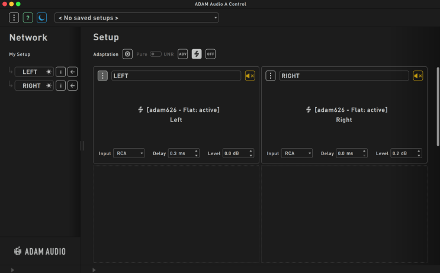The height and width of the screenshot is (273, 440).
Task: Show info for LEFT speaker
Action: point(60,72)
